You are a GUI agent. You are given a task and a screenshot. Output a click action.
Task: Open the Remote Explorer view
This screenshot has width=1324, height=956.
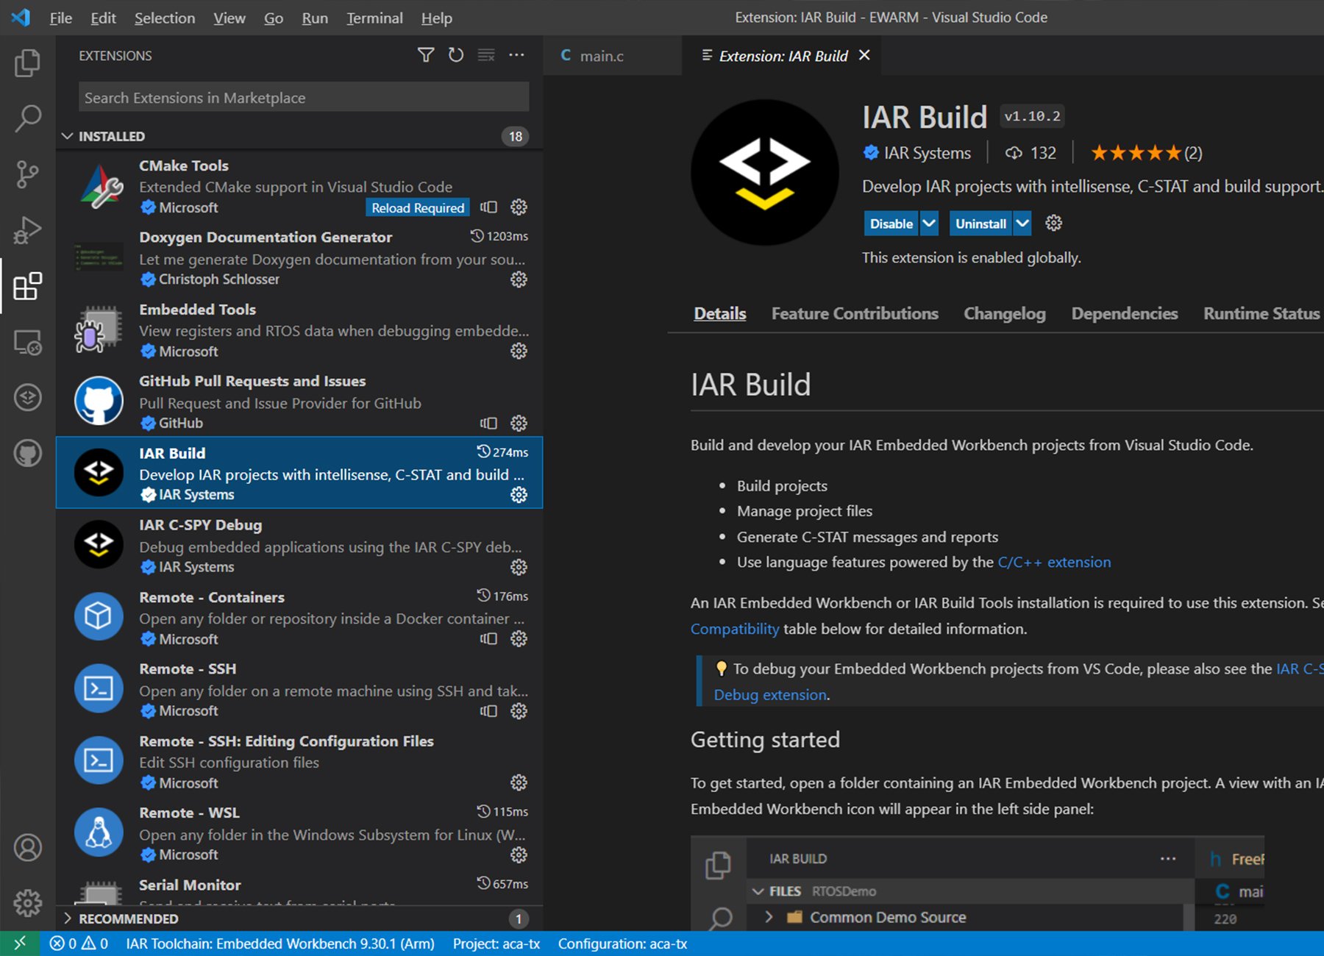[x=27, y=342]
